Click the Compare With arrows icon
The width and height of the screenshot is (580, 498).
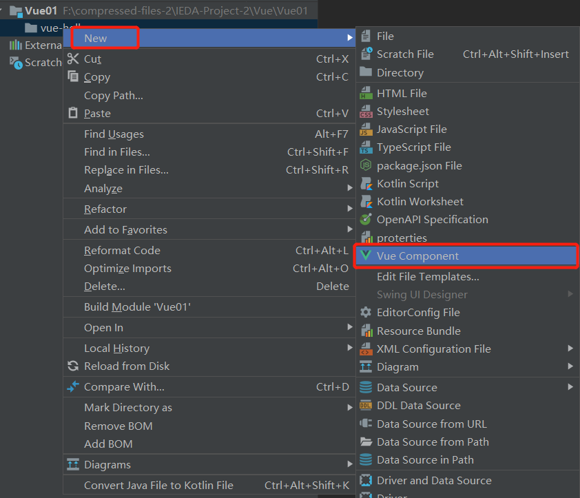point(73,386)
